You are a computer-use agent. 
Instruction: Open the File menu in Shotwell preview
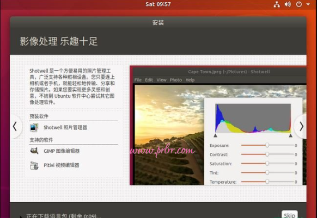[x=138, y=80]
